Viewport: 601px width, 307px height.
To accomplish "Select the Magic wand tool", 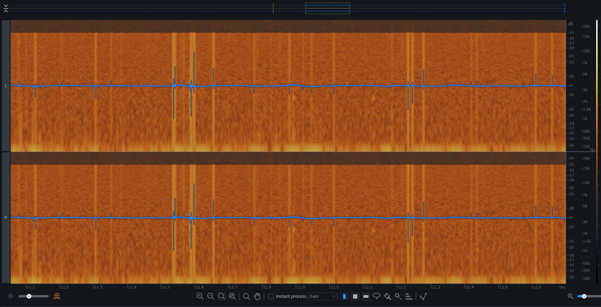I will click(398, 296).
